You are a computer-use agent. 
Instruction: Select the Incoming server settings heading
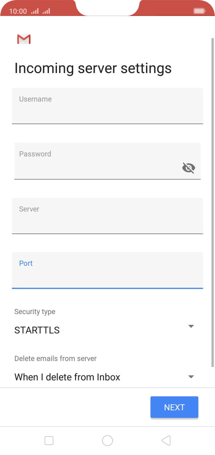point(93,68)
